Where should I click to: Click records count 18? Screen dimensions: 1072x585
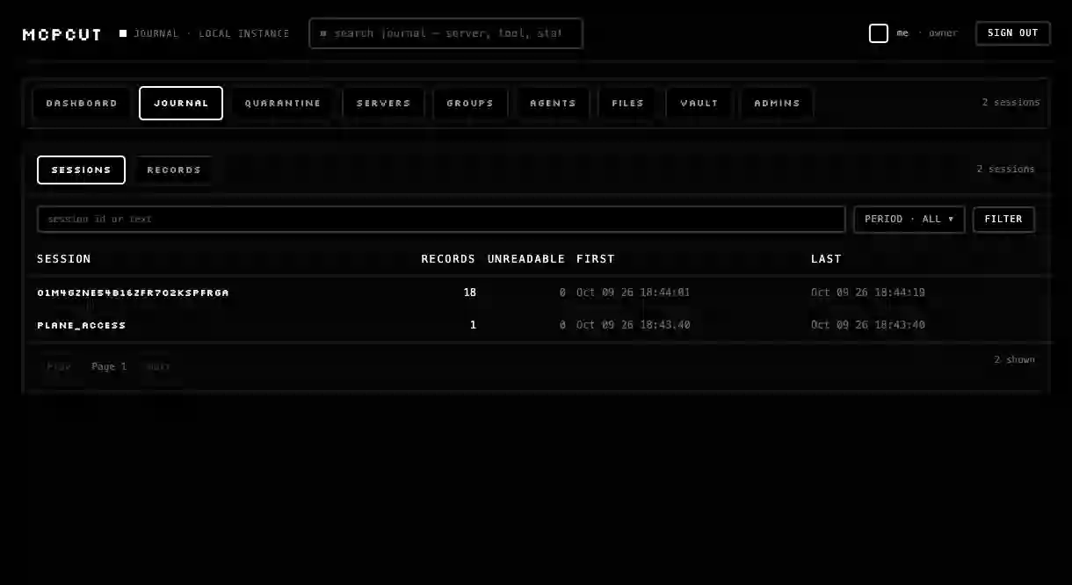[470, 292]
